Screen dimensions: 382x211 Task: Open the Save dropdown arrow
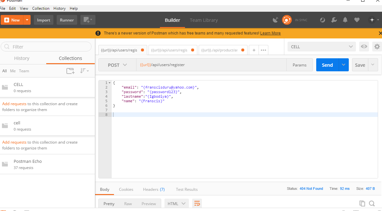(x=373, y=65)
